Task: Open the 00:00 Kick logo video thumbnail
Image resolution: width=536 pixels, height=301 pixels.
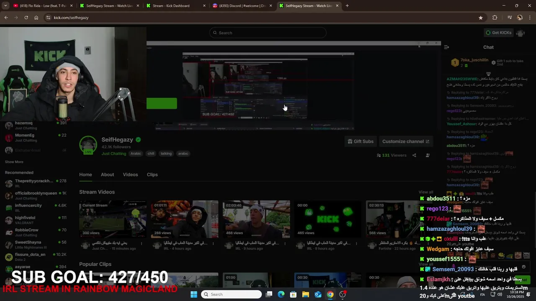Action: click(328, 219)
